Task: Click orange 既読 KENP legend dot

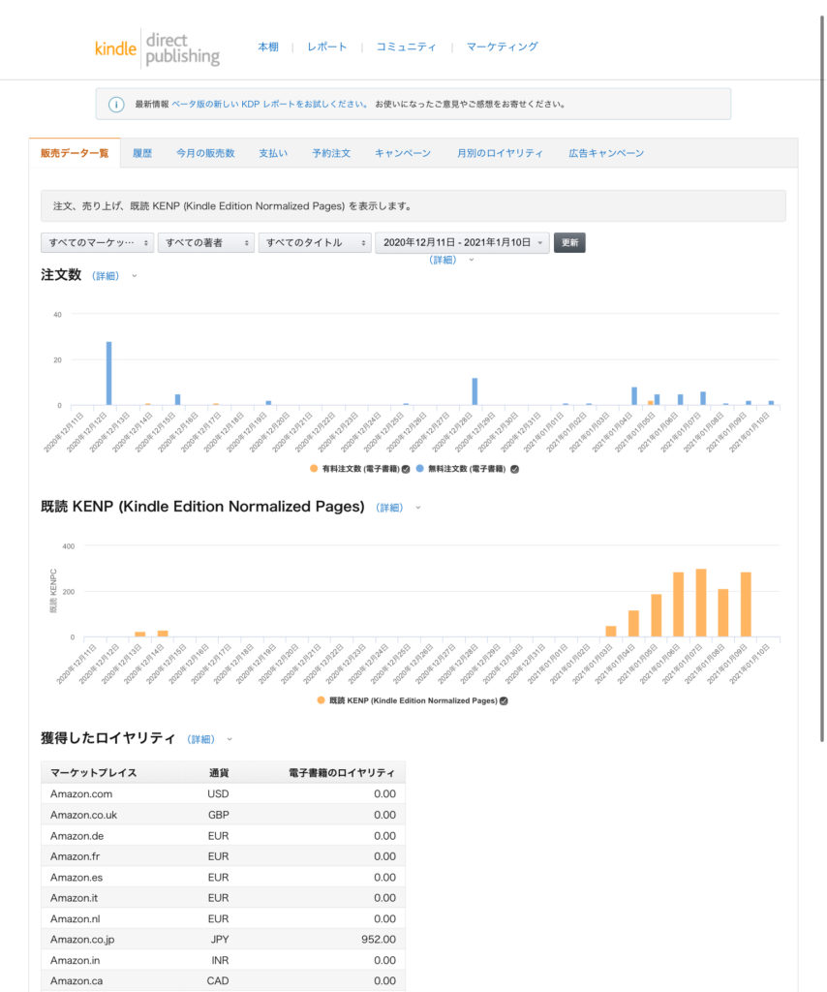Action: coord(322,699)
